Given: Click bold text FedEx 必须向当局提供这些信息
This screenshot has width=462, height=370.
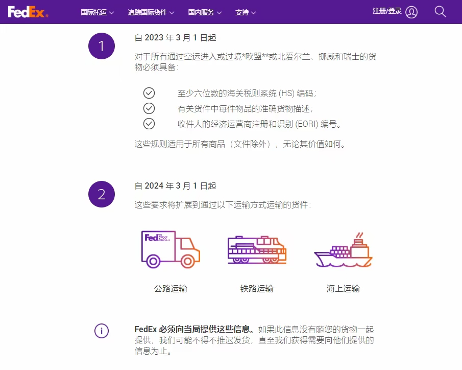Looking at the screenshot, I should pos(194,329).
